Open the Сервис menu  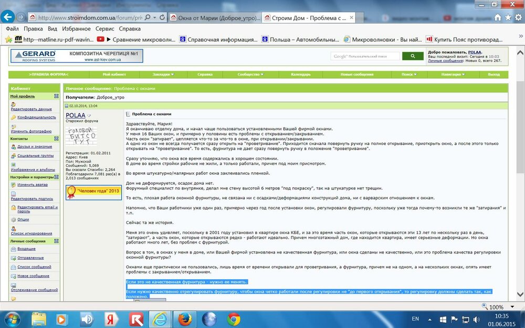click(105, 29)
